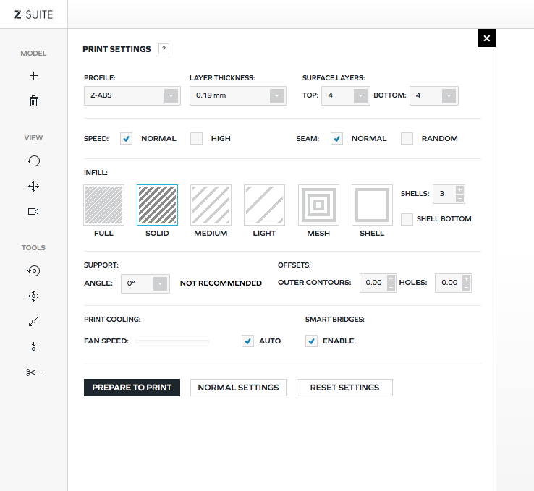Click the add model plus icon
Viewport: 534px width, 491px height.
click(x=33, y=76)
